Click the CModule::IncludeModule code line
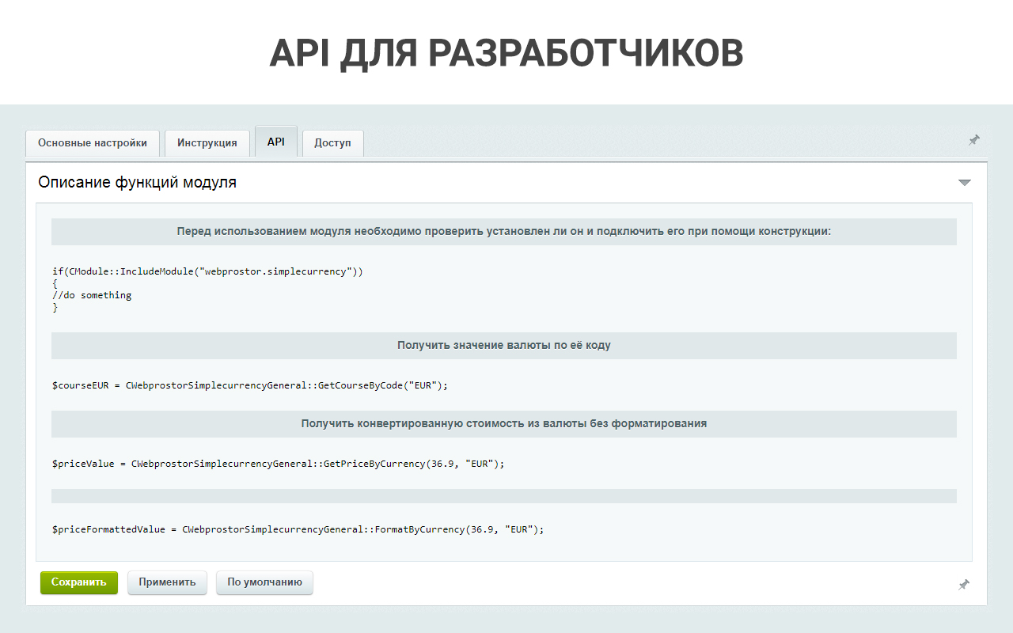Viewport: 1013px width, 633px height. (207, 271)
